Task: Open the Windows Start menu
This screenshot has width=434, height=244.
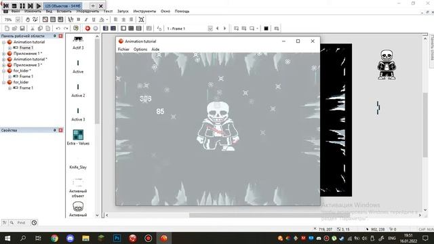Action: 7,238
